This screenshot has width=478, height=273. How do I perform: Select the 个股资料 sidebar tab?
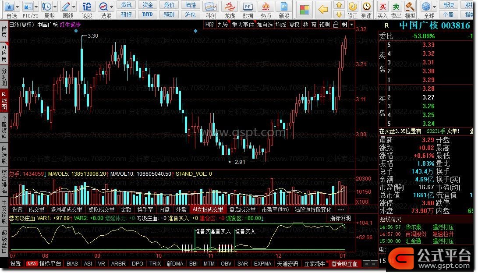coord(4,127)
